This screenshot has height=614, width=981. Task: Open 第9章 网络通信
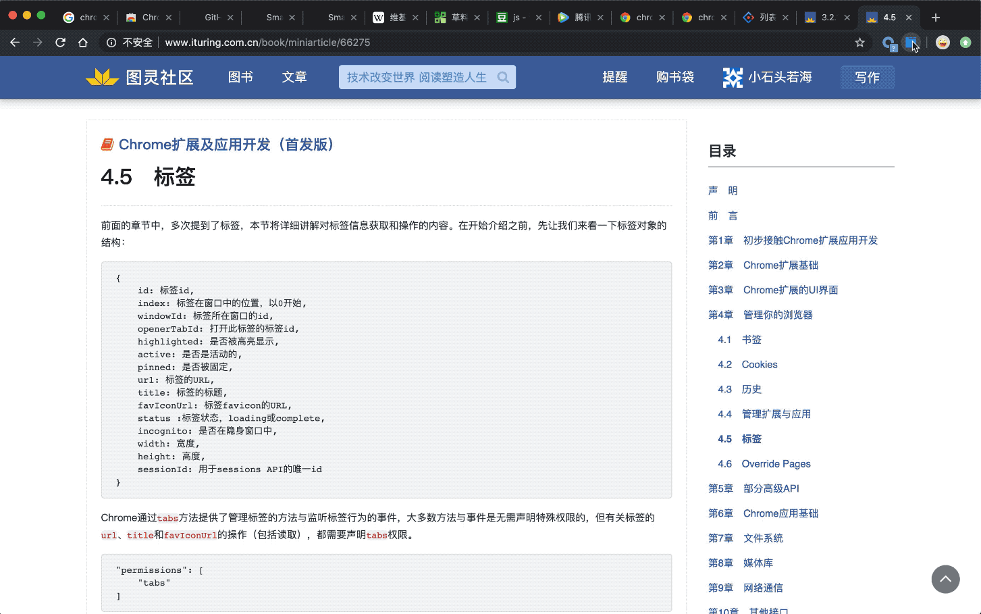pos(746,588)
